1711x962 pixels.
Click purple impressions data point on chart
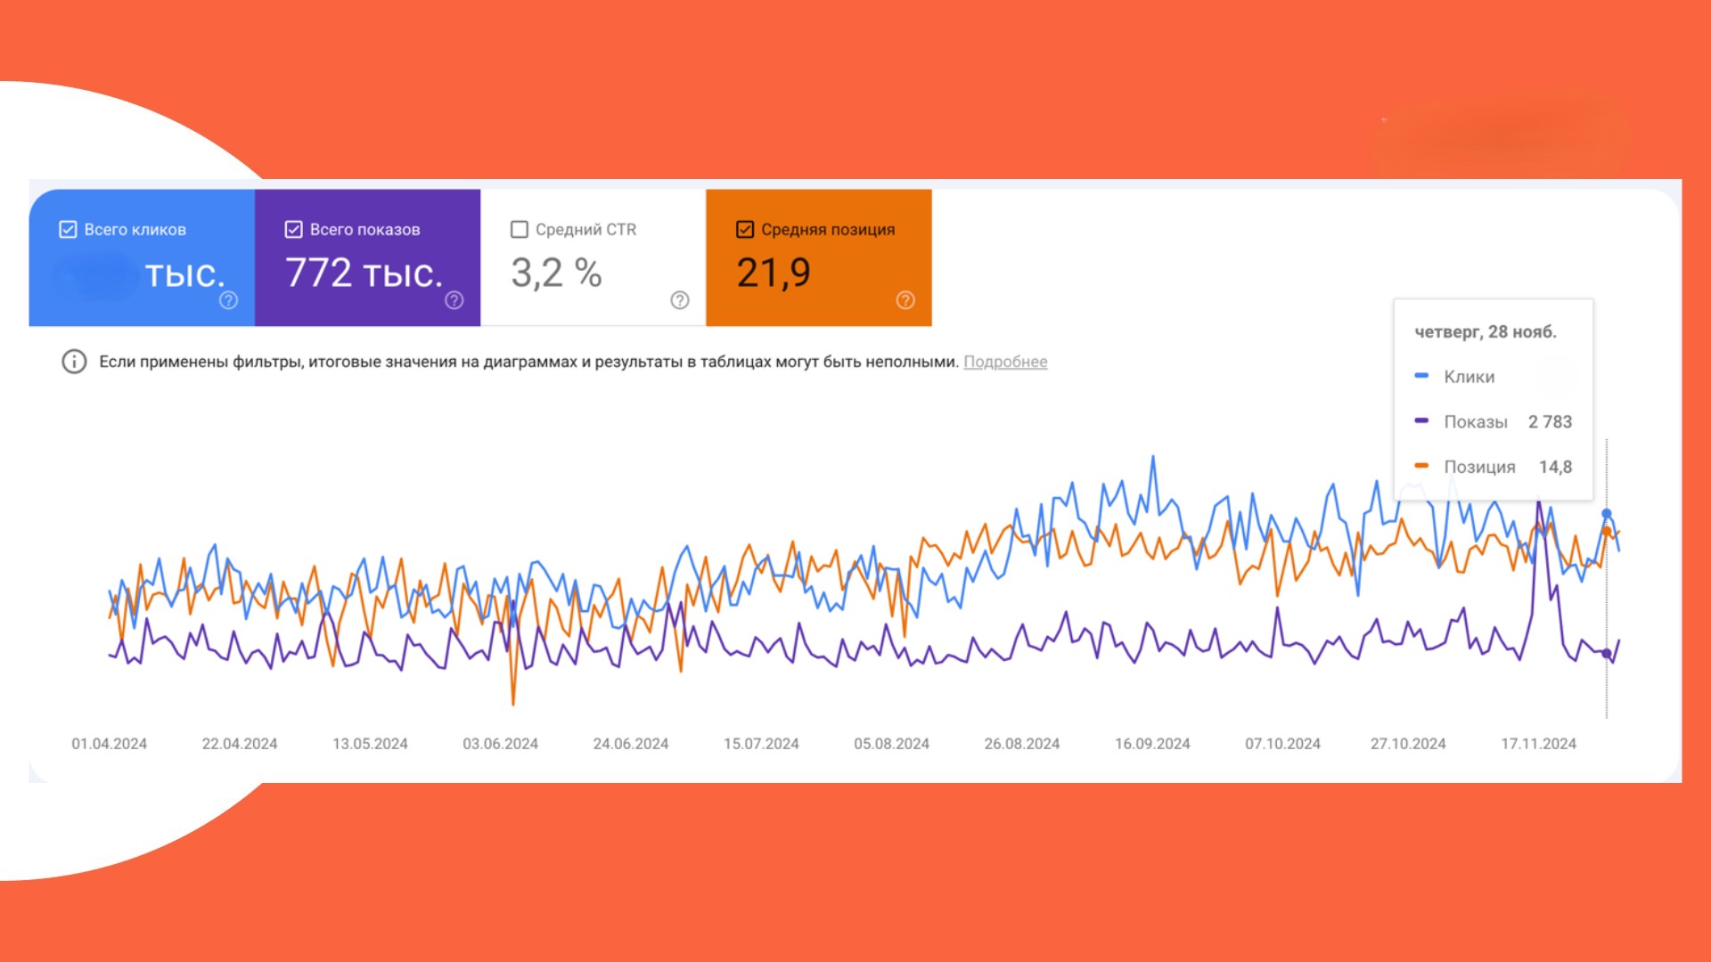1607,654
